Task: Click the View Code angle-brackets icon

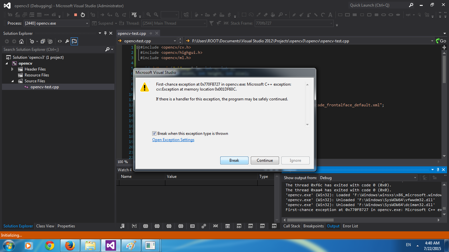Action: tap(60, 41)
